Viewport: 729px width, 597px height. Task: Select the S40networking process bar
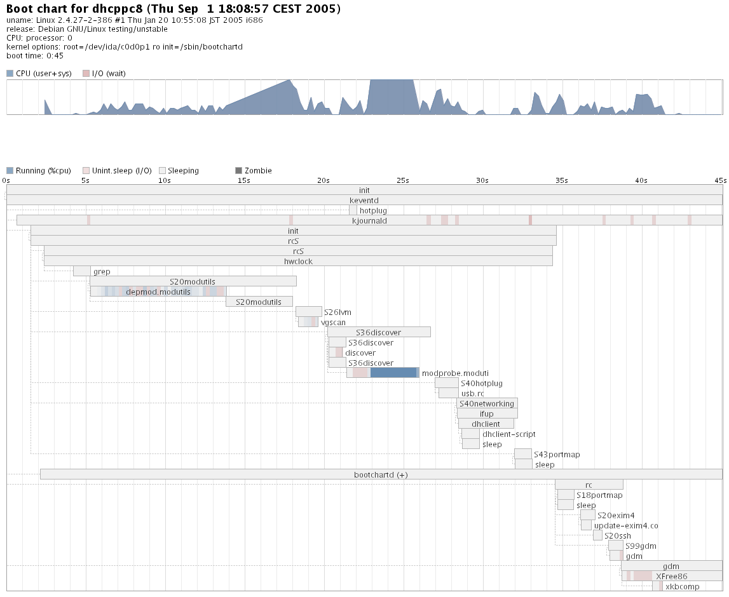487,403
